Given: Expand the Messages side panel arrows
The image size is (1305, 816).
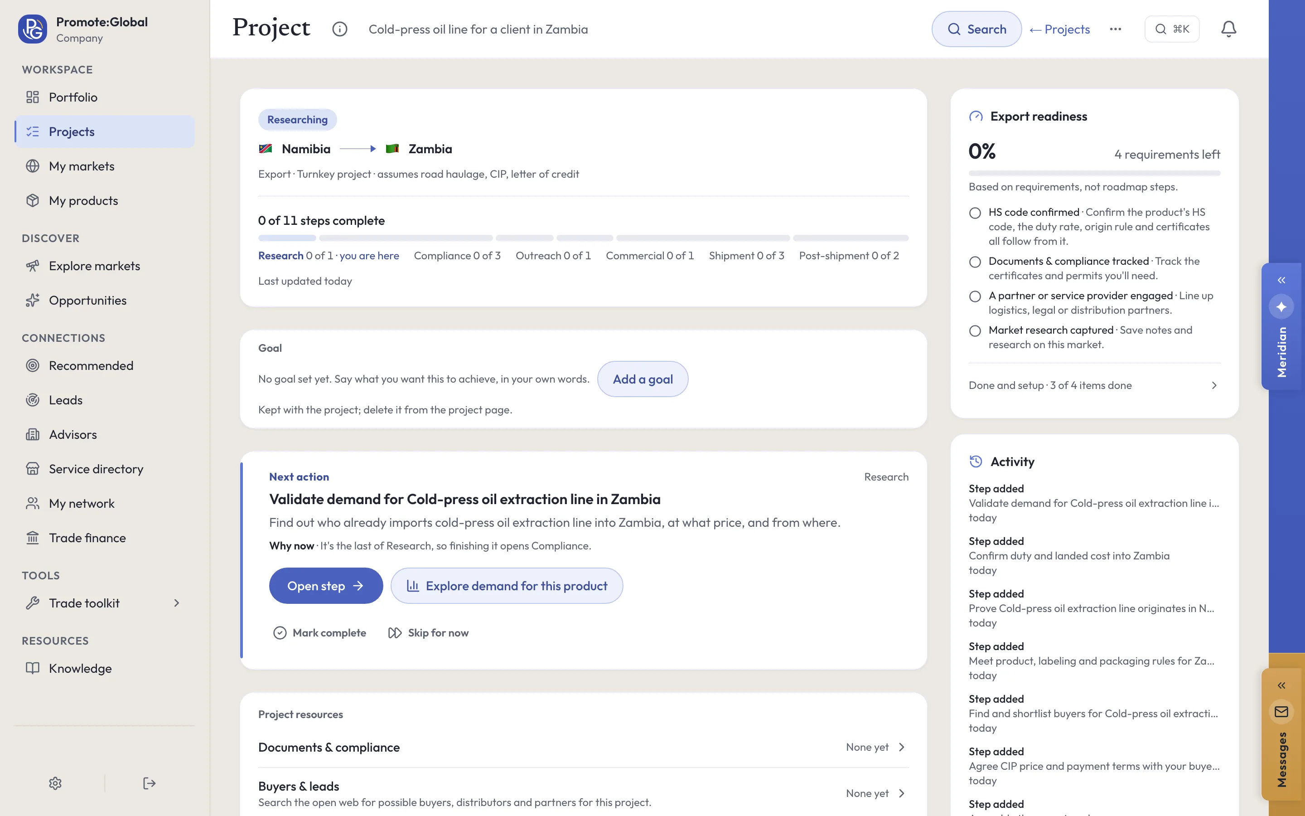Looking at the screenshot, I should 1281,685.
